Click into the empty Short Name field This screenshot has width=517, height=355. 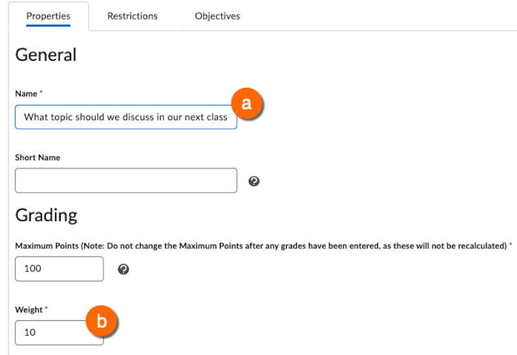tap(126, 180)
